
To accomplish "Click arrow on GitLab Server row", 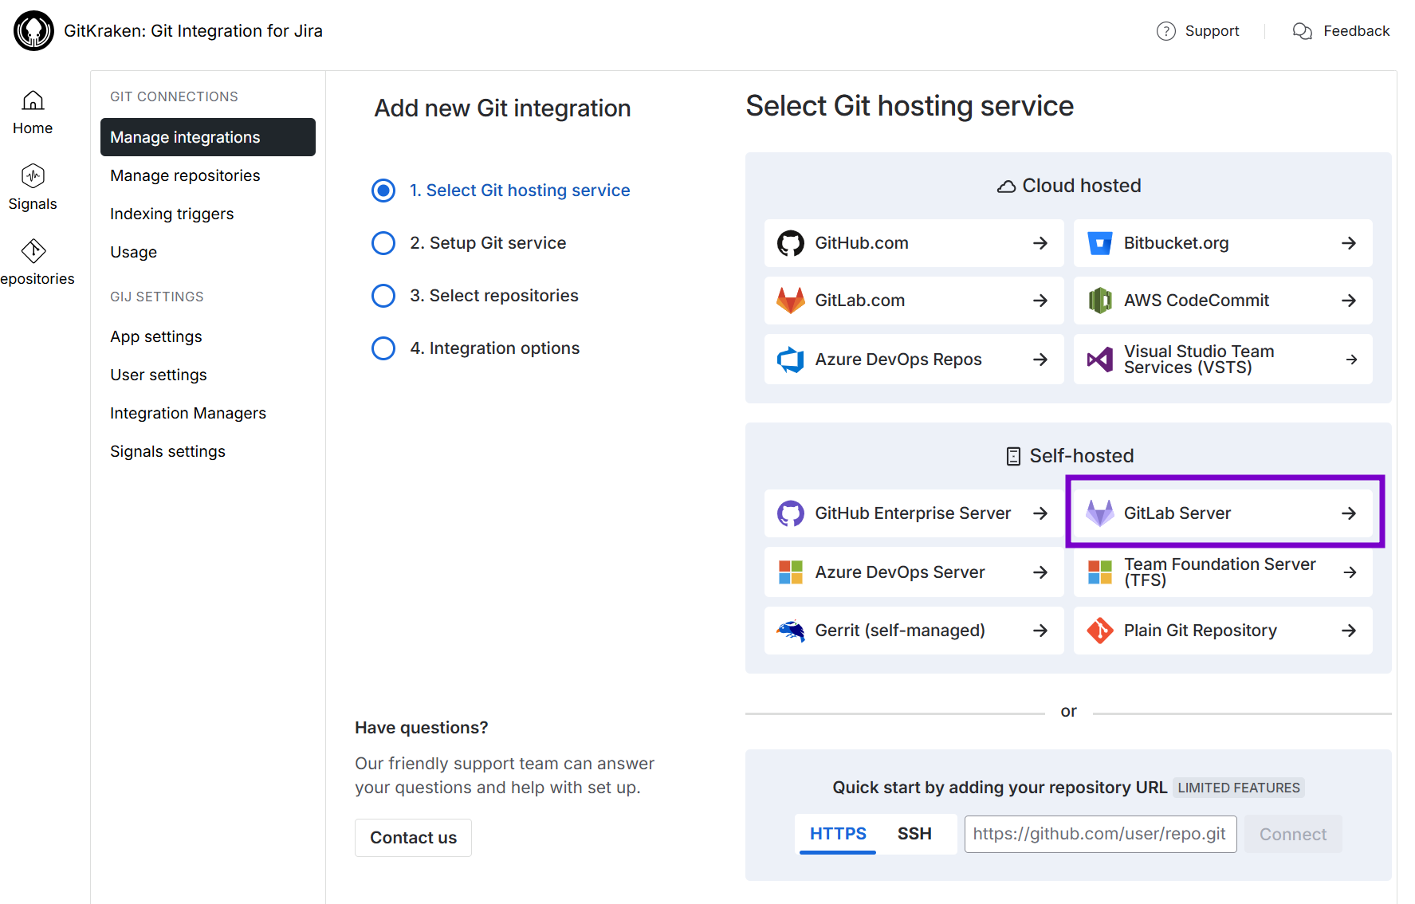I will click(1348, 513).
